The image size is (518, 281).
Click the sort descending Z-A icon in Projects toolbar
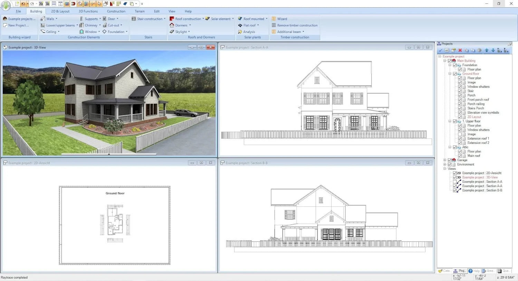[506, 50]
